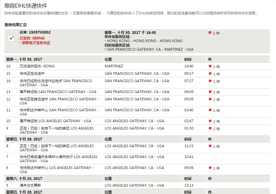The width and height of the screenshot is (276, 194).
Task: Select the time value "15:13"
Action: [189, 185]
